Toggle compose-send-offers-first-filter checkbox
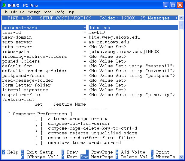This screenshot has height=161, width=185. pyautogui.click(x=39, y=138)
